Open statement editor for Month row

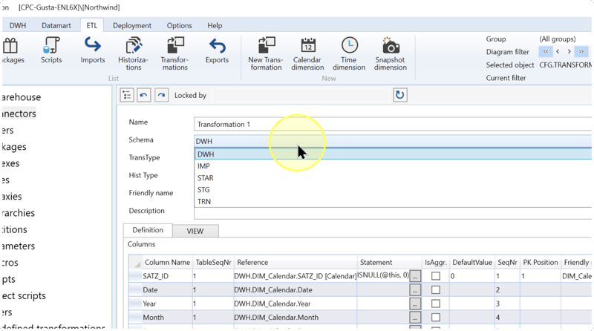(415, 318)
